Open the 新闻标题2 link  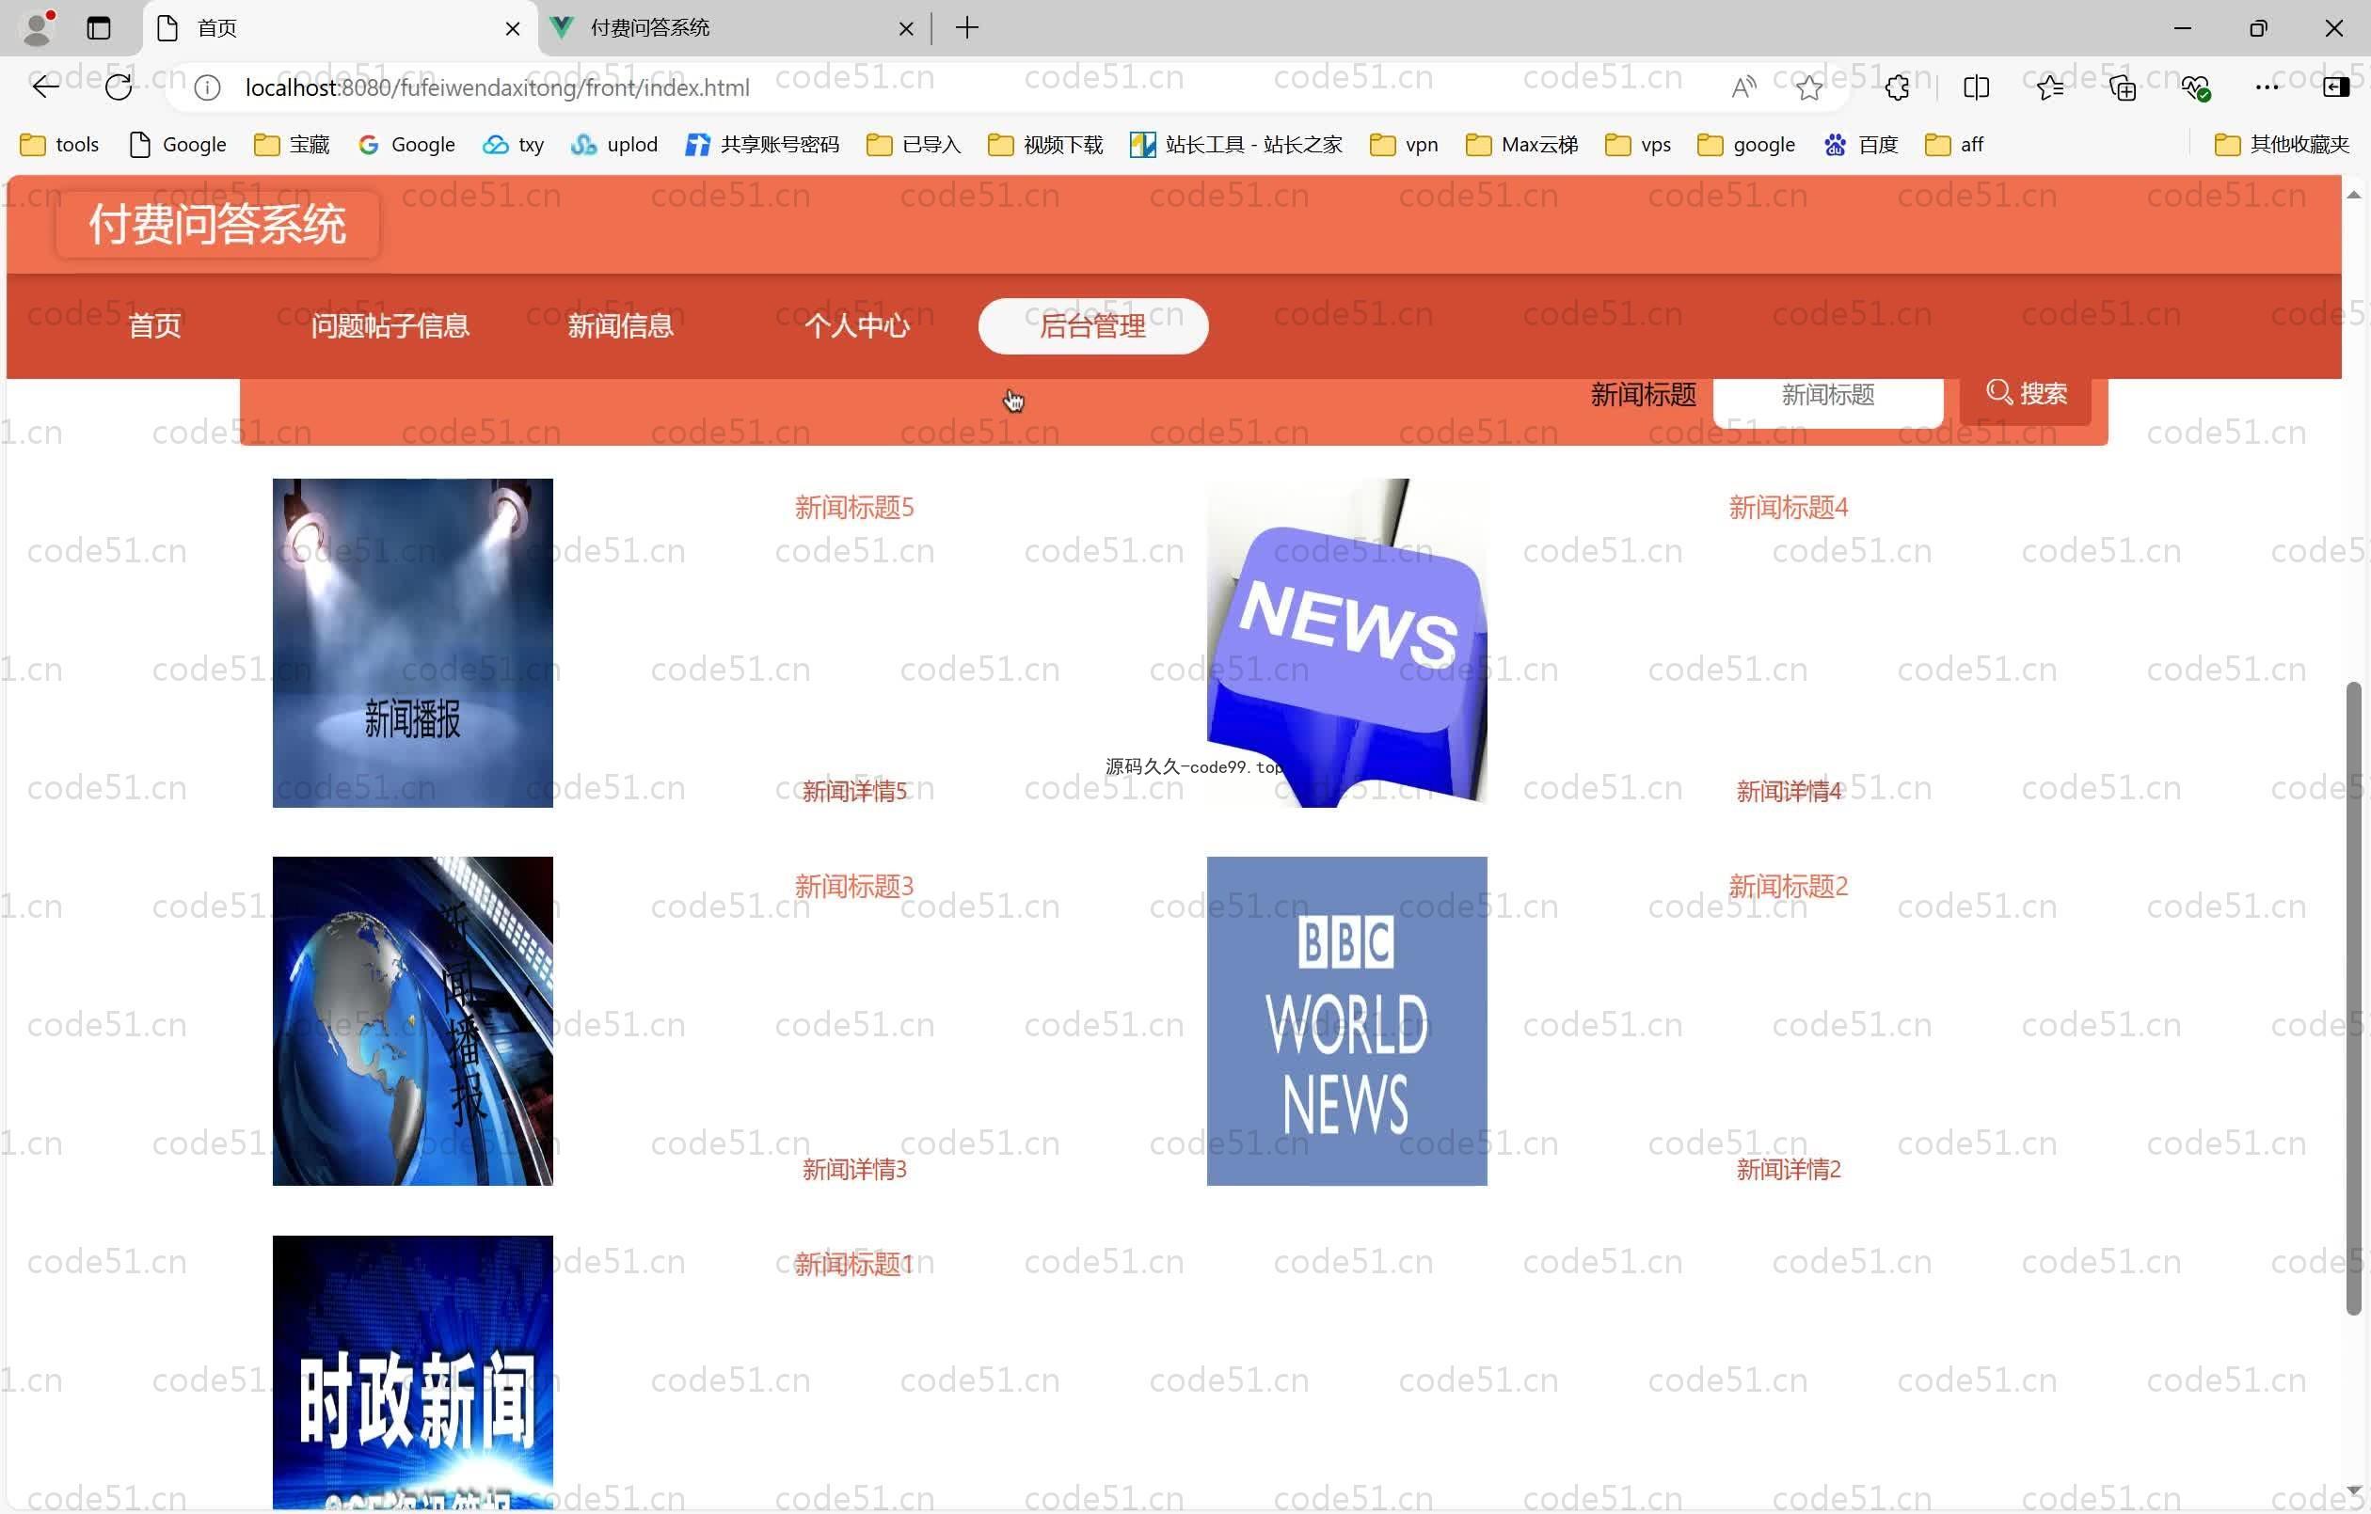[x=1788, y=886]
